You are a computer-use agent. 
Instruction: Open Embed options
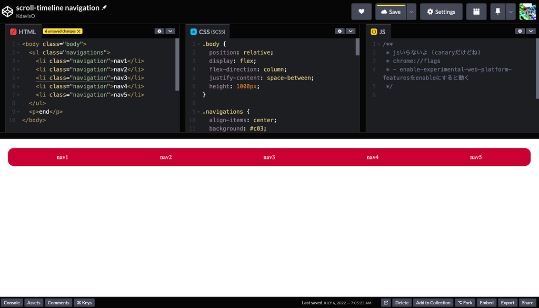coord(486,303)
